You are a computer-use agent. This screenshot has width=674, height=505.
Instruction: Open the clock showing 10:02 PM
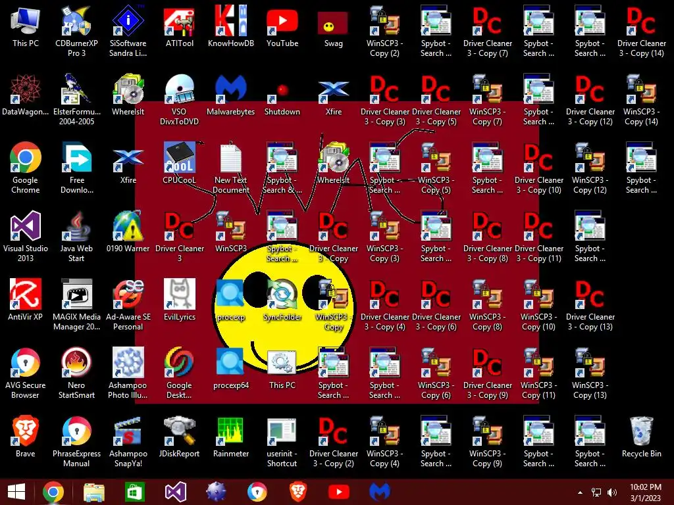point(645,493)
